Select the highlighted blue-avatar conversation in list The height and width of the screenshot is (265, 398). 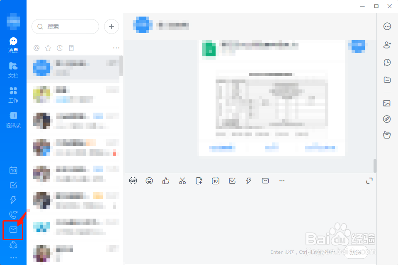tap(73, 68)
